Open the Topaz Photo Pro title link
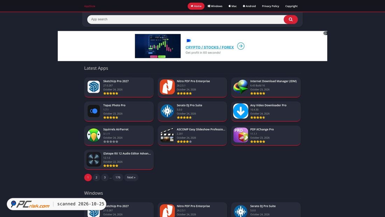The image size is (385, 217). [x=114, y=105]
